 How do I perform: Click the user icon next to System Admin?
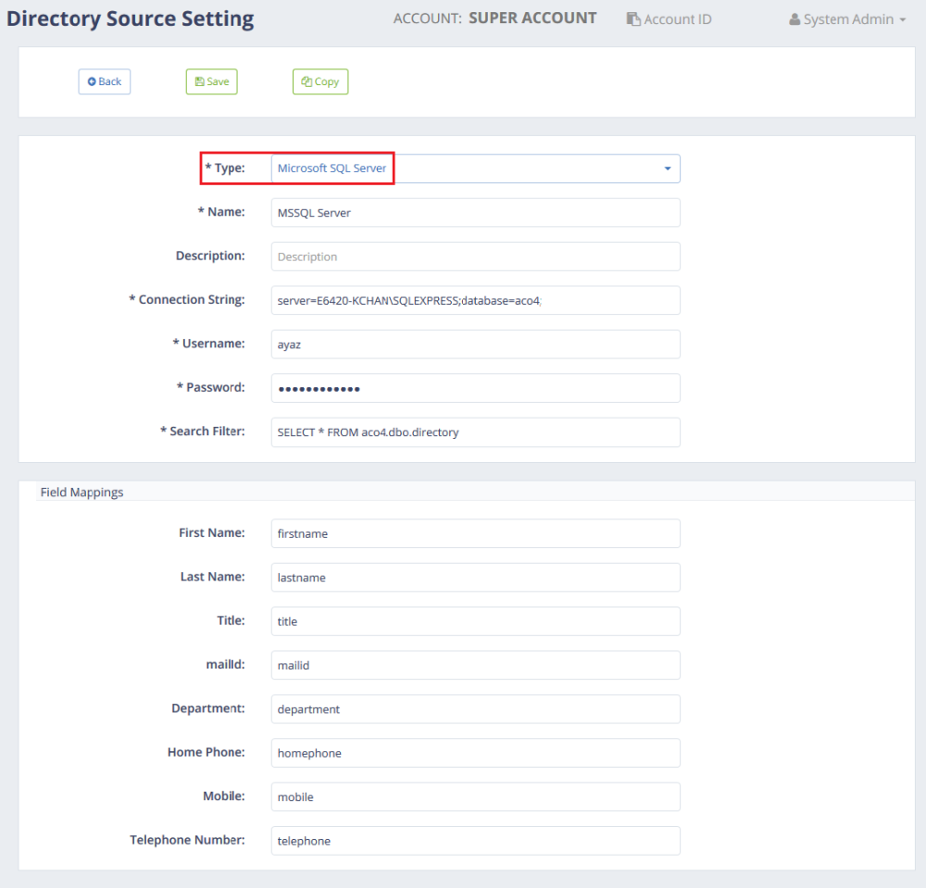coord(794,18)
